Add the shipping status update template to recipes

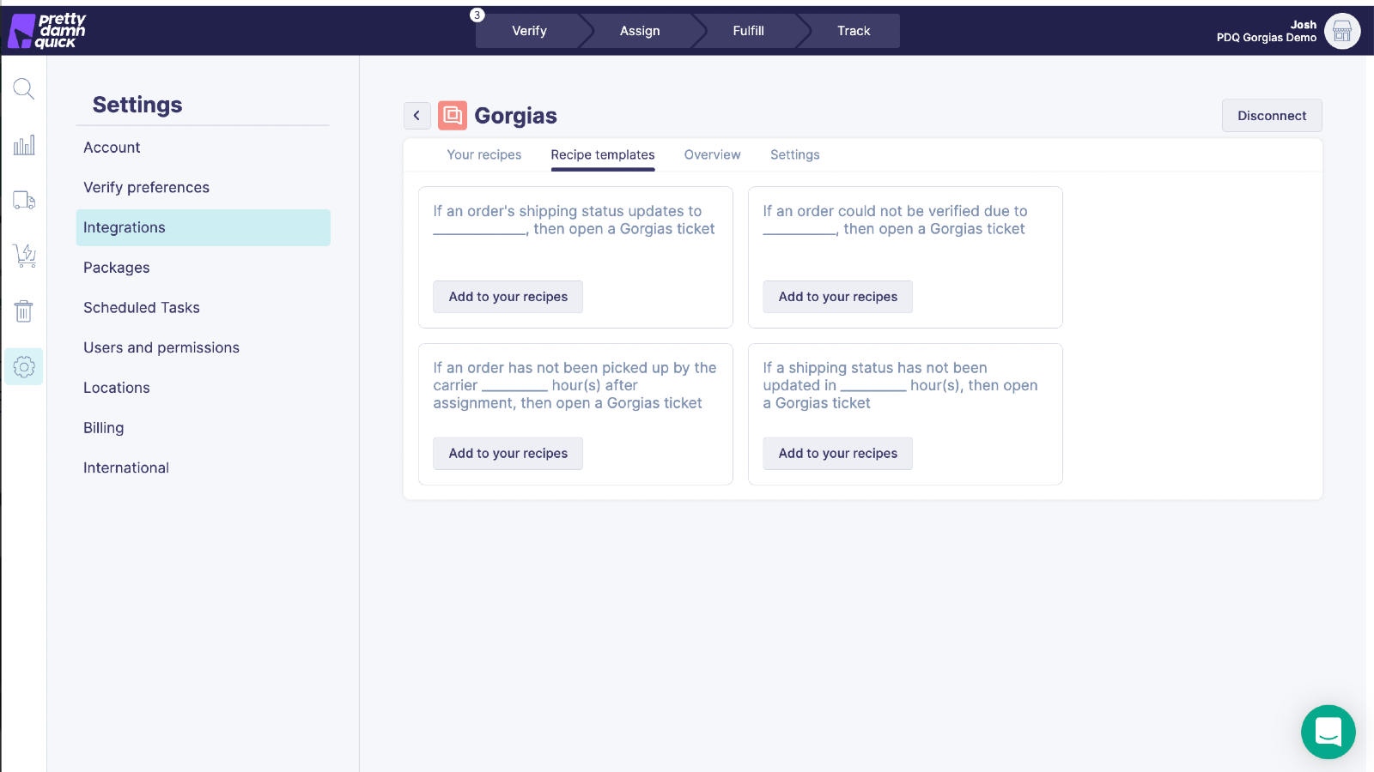(508, 296)
